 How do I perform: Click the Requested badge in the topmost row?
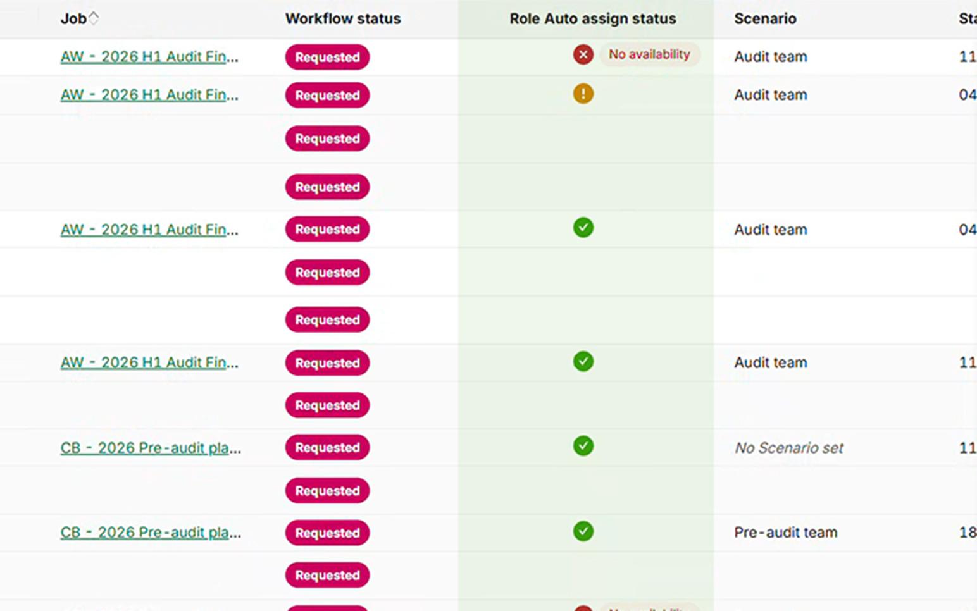coord(327,57)
